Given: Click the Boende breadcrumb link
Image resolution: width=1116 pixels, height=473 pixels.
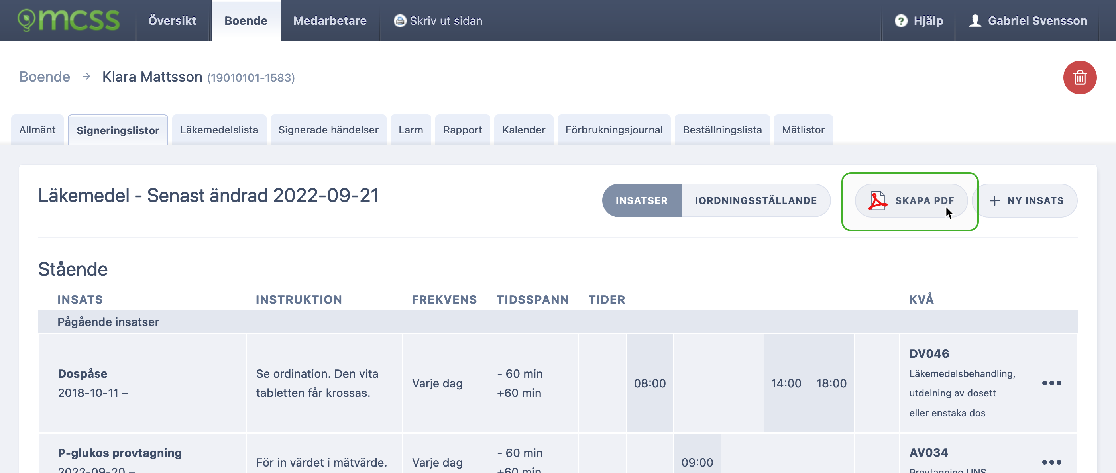Looking at the screenshot, I should (x=45, y=77).
